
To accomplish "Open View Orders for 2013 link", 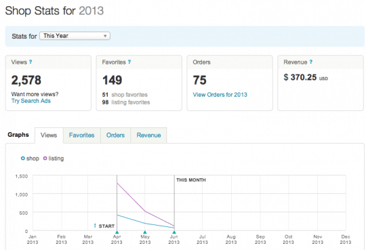I will pyautogui.click(x=220, y=95).
